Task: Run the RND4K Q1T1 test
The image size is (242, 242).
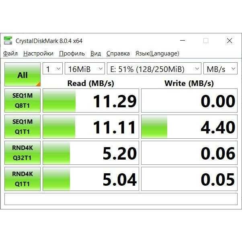Action: coord(23,179)
